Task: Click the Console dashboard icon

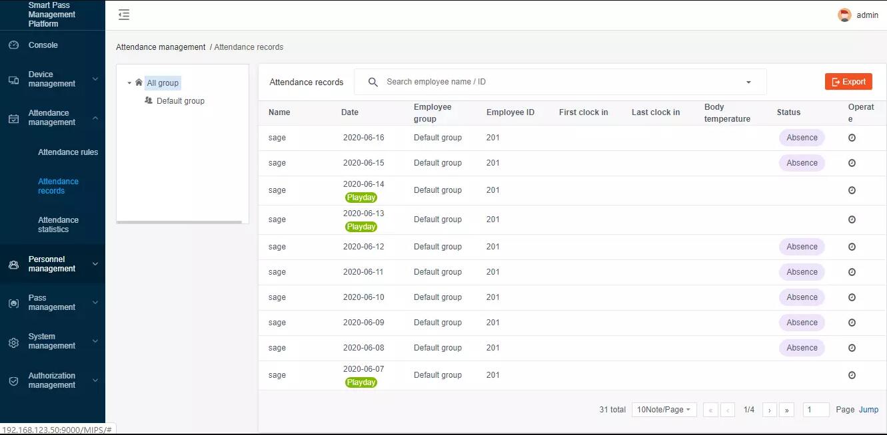Action: coord(13,45)
